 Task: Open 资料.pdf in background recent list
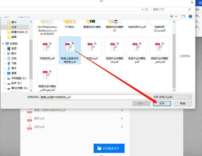[39, 127]
